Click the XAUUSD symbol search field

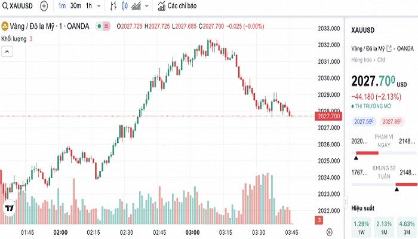(x=18, y=6)
